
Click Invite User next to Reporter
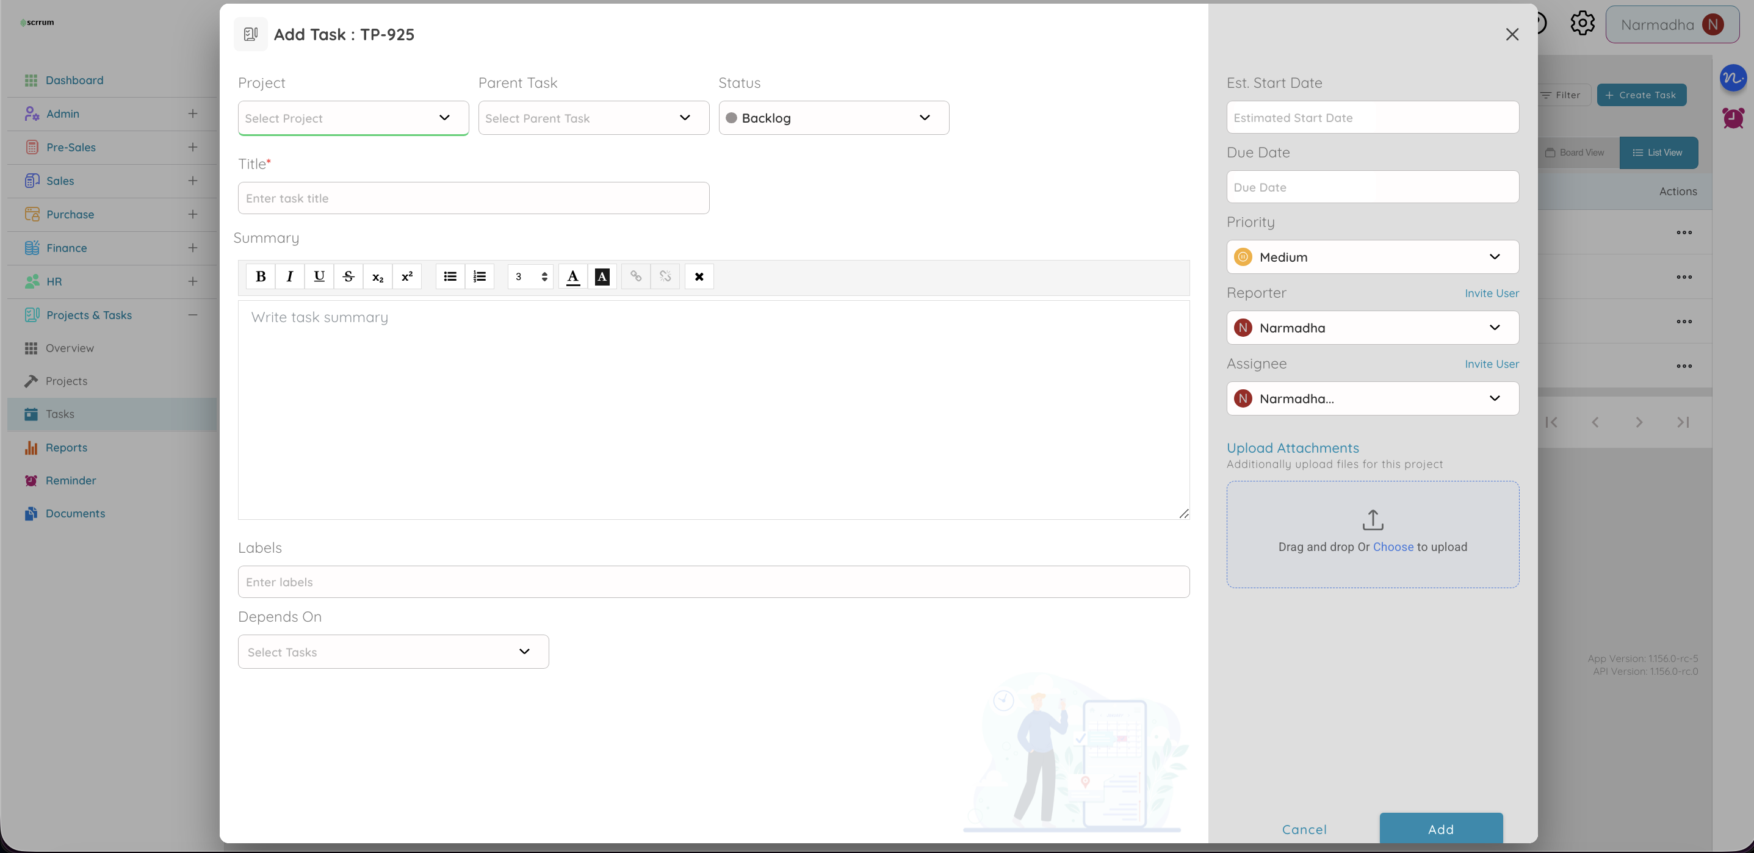tap(1491, 293)
